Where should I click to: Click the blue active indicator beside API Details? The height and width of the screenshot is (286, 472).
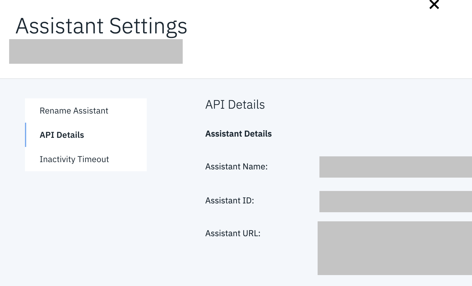click(x=26, y=135)
